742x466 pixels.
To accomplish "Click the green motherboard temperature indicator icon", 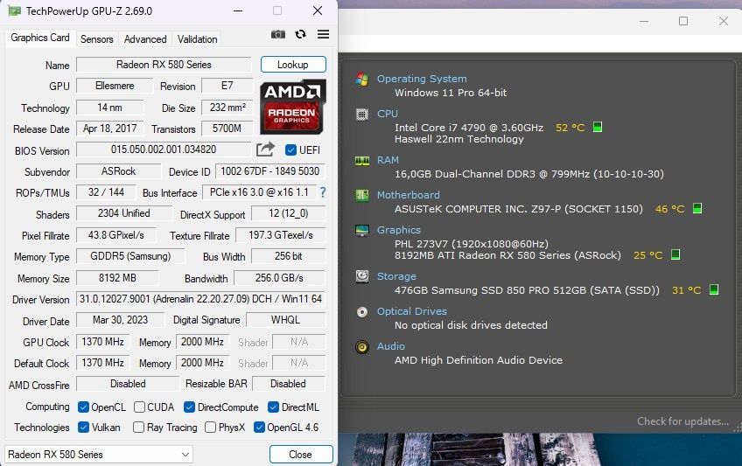I will coord(697,208).
